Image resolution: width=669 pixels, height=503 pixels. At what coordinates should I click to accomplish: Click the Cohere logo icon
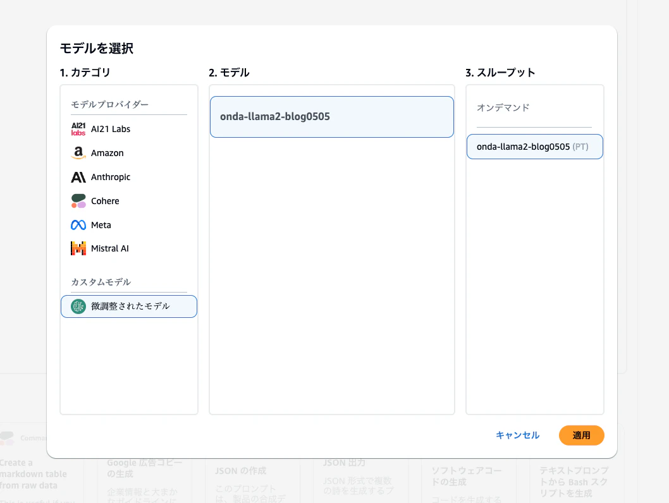[78, 201]
